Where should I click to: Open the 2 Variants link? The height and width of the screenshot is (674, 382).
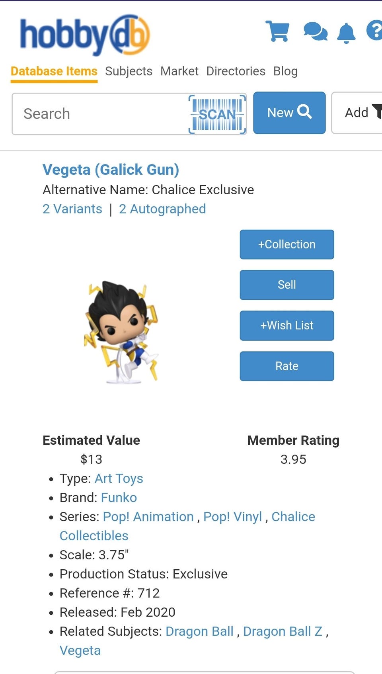pos(72,209)
